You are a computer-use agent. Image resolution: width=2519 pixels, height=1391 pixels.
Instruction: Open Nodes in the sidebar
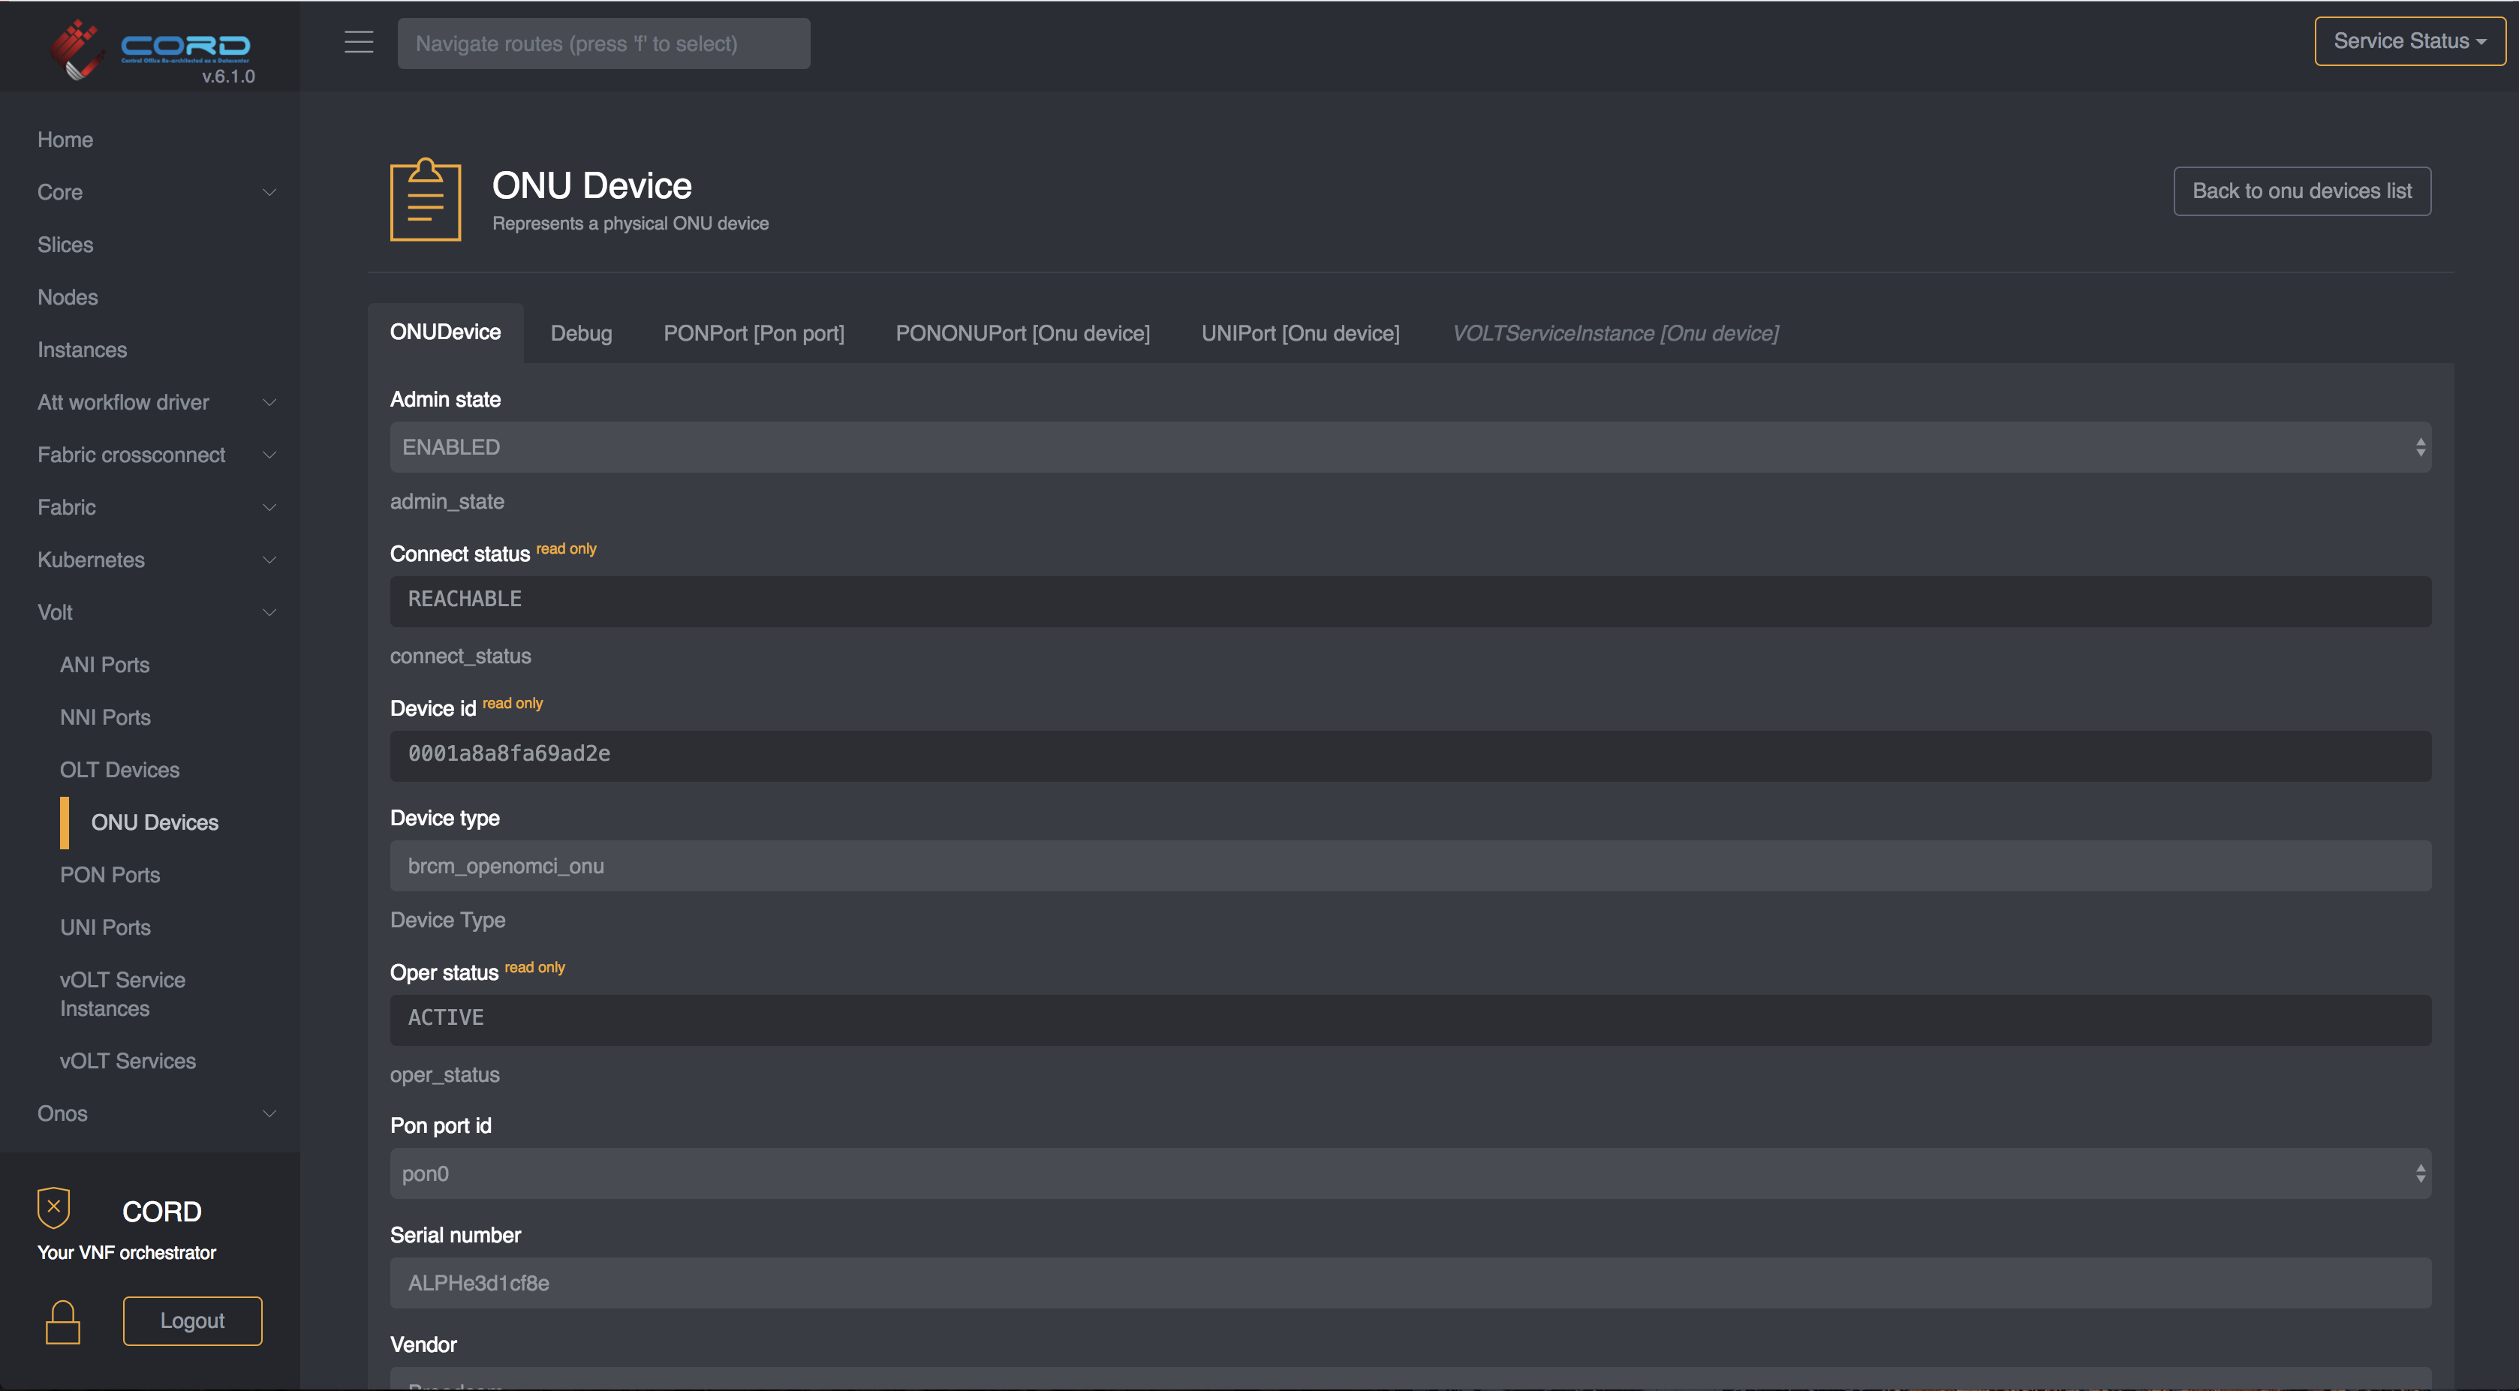(68, 297)
